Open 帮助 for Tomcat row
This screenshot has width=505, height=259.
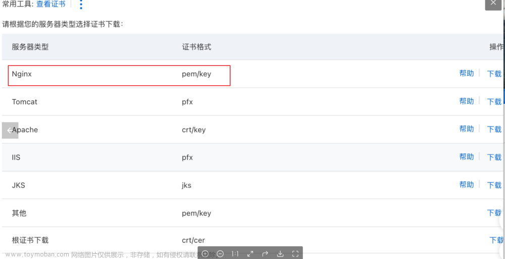466,101
